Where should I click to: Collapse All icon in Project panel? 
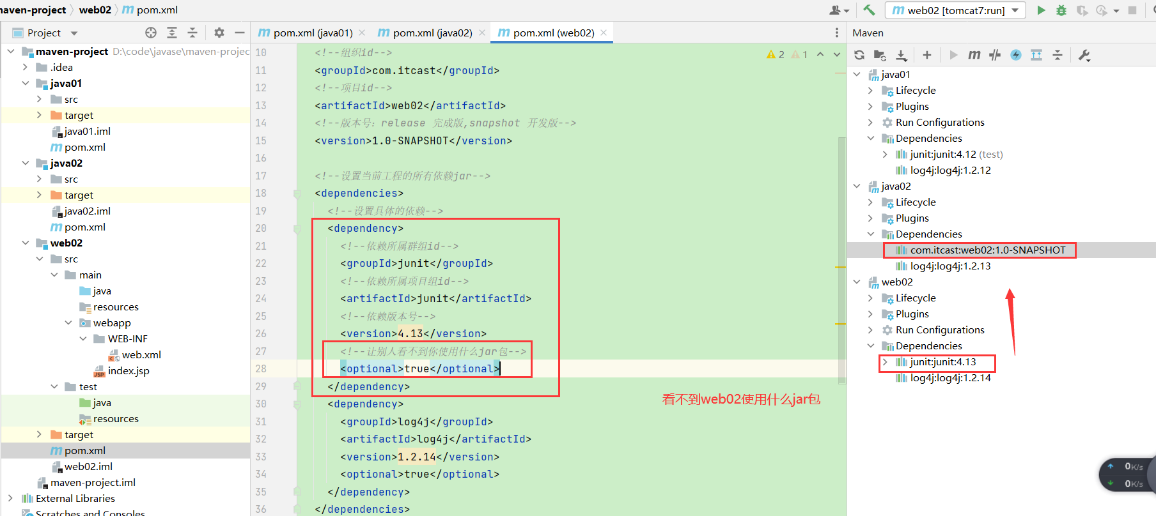tap(192, 33)
